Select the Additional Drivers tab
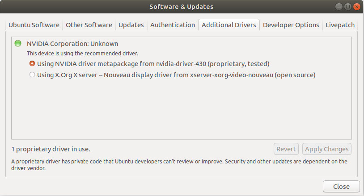The image size is (364, 196). pyautogui.click(x=229, y=25)
